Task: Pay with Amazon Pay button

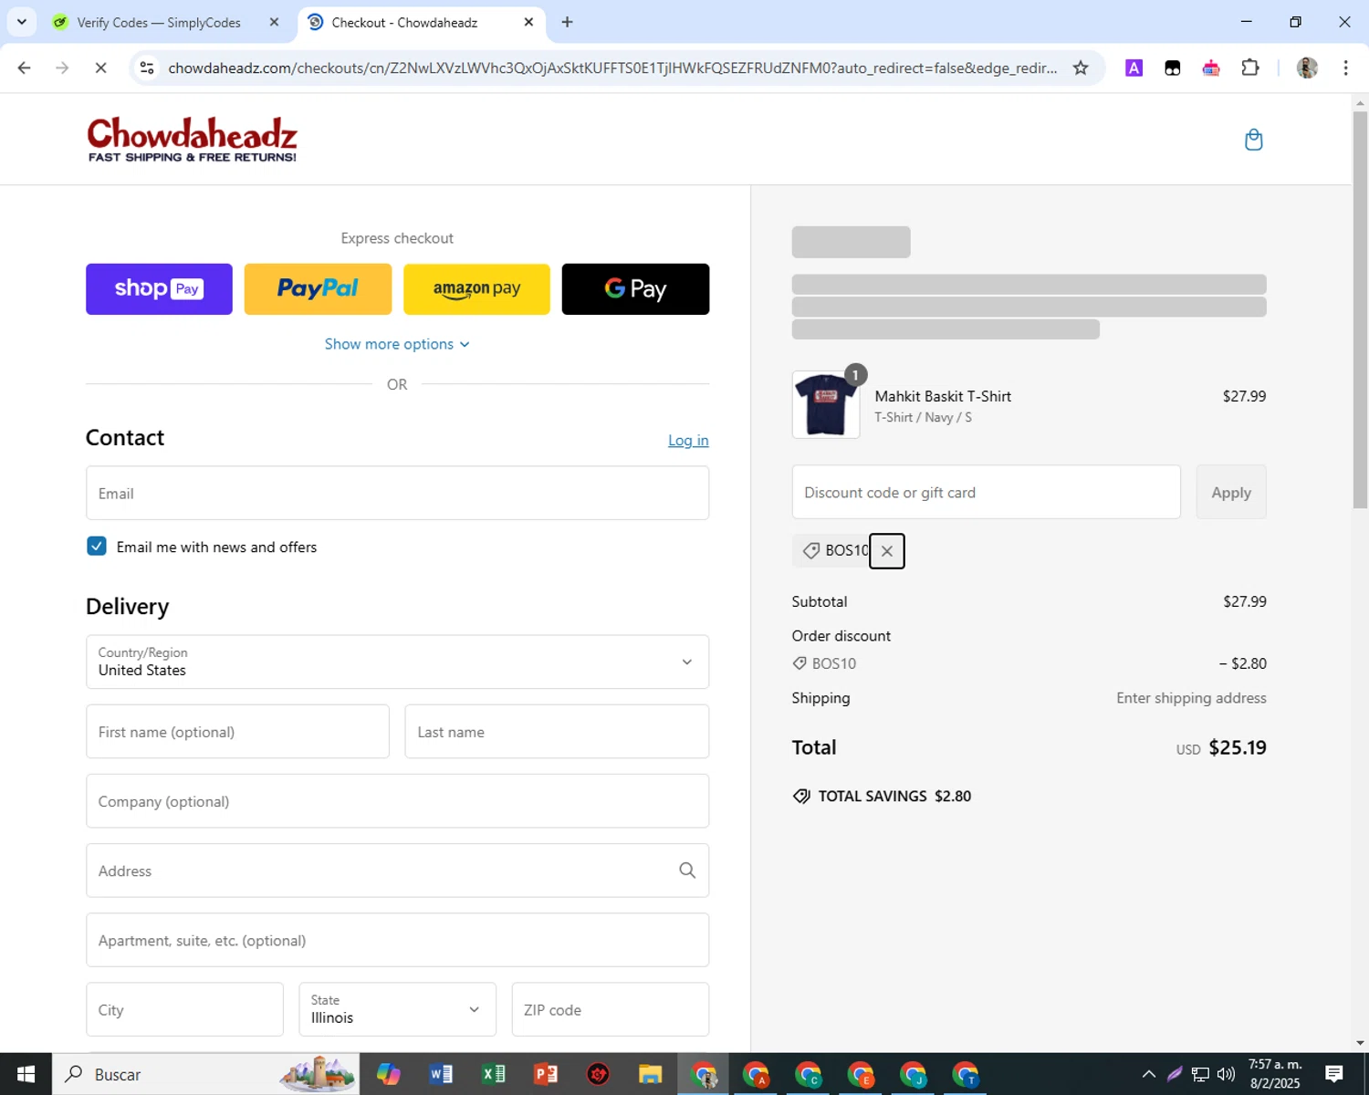Action: pos(476,289)
